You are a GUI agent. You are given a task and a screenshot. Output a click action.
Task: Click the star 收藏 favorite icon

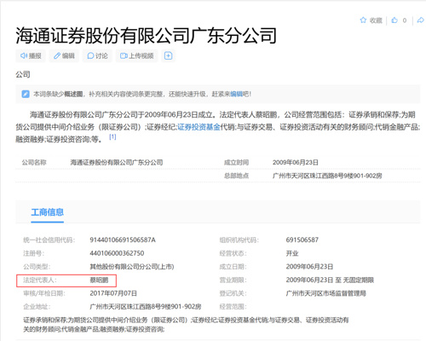(x=363, y=20)
